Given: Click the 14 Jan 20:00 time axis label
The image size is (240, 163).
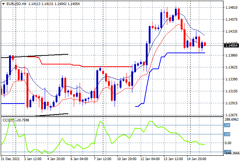Looking at the screenshot, I should pos(196,159).
